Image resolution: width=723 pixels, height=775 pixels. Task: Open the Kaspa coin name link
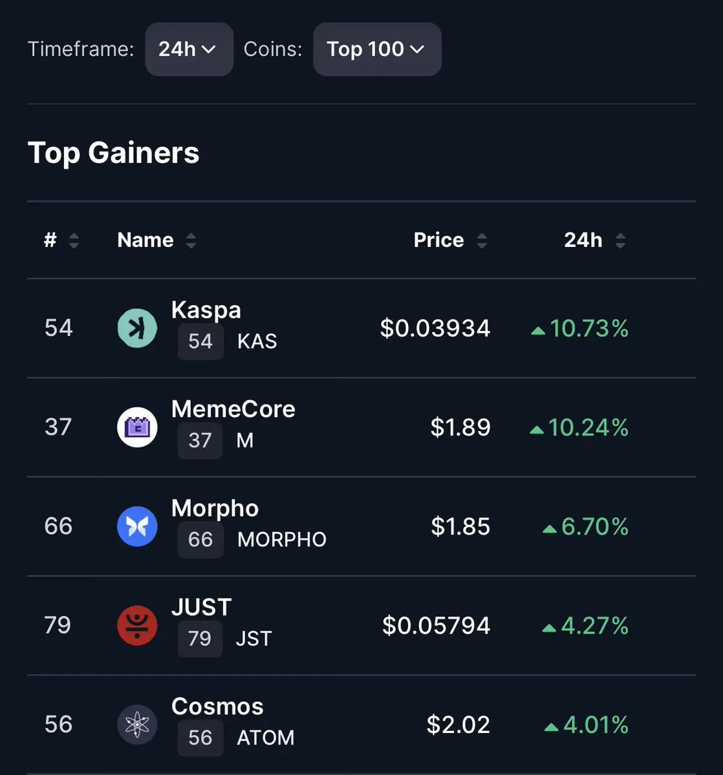tap(206, 310)
